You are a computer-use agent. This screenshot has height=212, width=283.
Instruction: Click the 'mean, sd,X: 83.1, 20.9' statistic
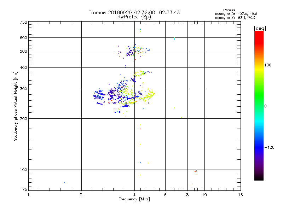[235, 18]
